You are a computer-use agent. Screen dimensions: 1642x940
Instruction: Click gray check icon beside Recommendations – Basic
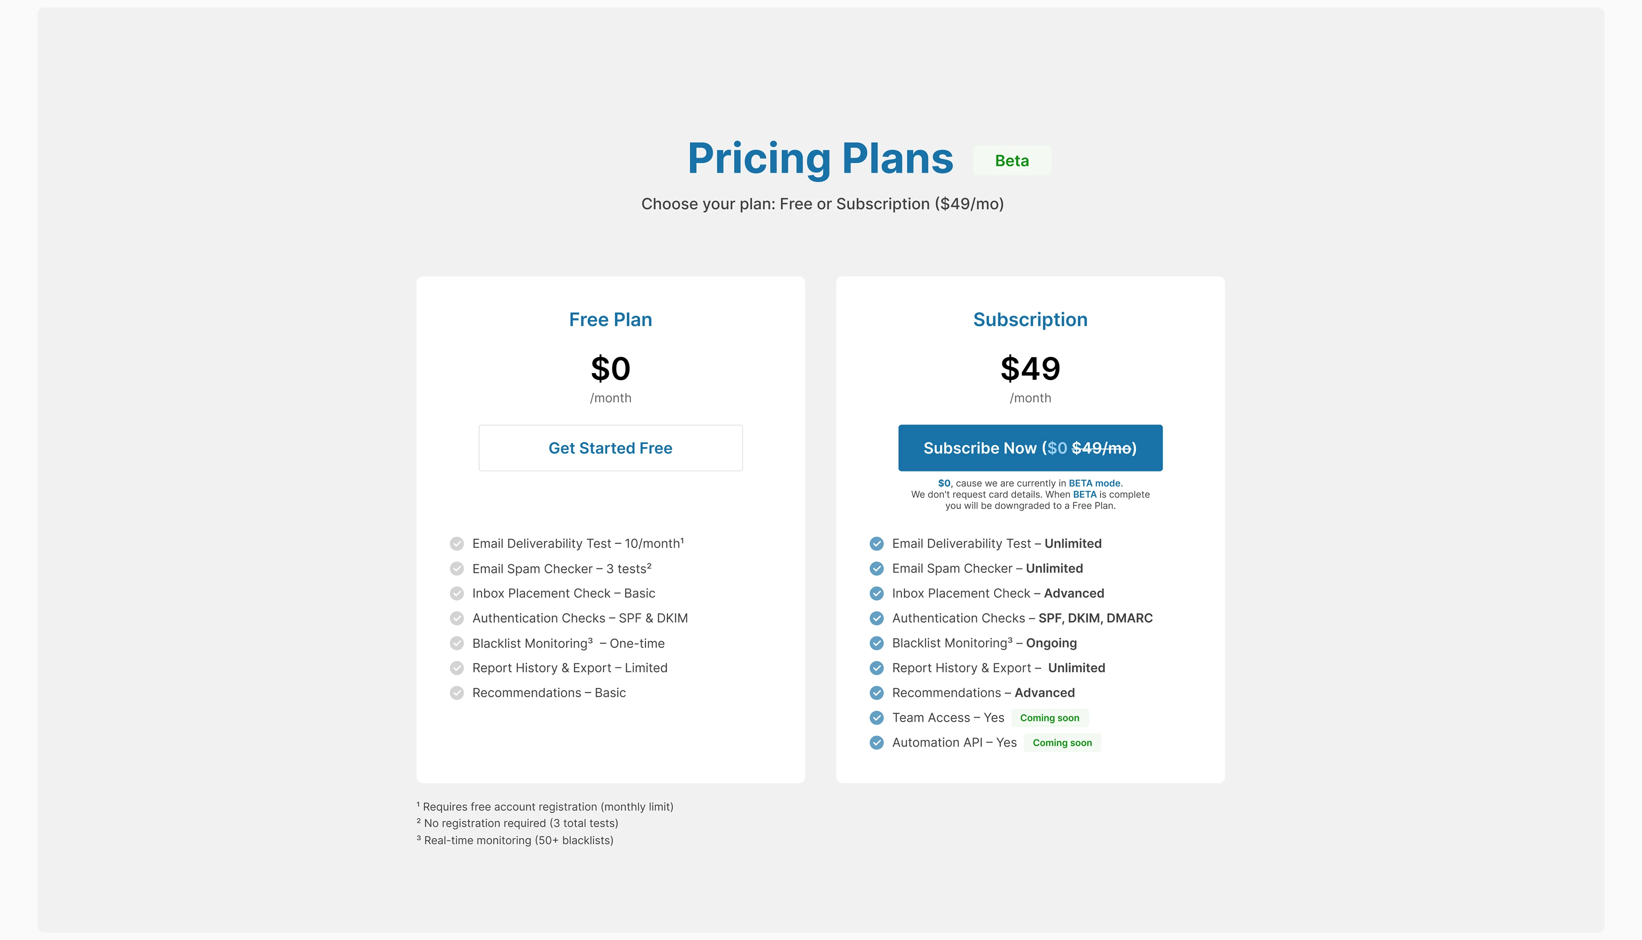457,693
